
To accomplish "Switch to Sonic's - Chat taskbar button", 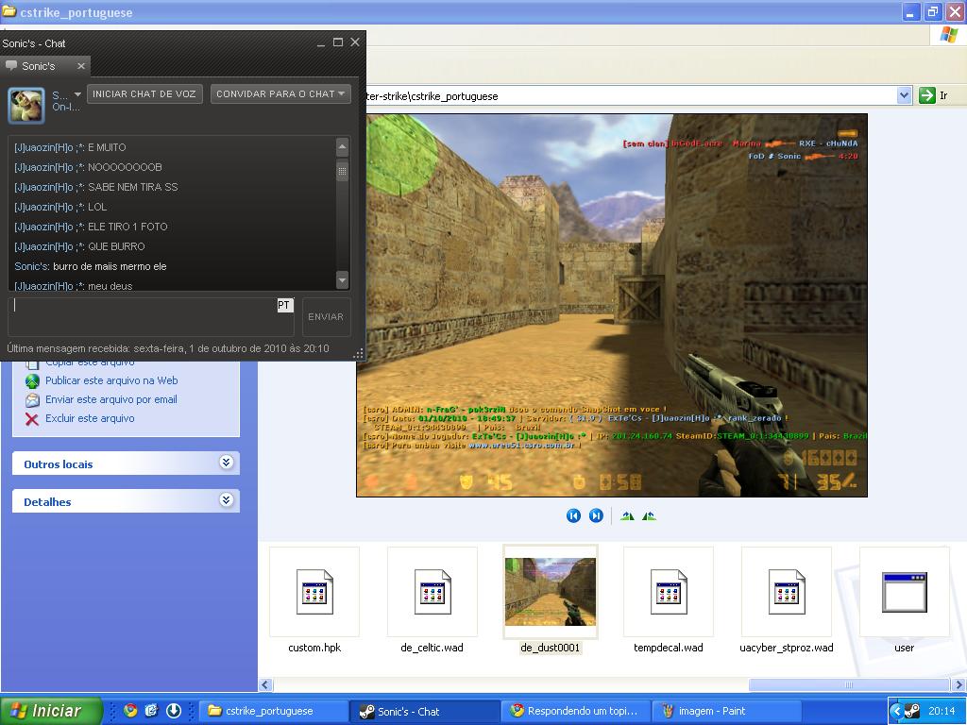I will (426, 711).
